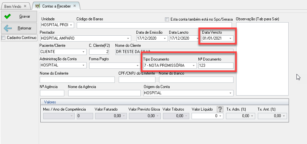Click the green checkmark Gravar icon

point(8,16)
